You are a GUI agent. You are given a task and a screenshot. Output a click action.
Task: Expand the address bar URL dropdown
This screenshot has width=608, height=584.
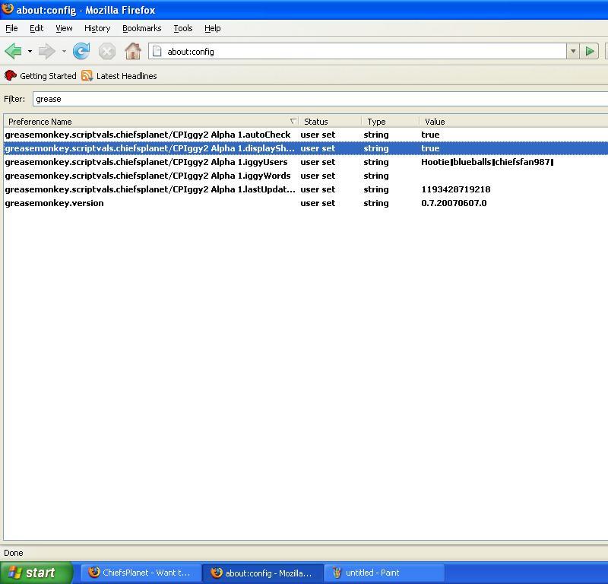pos(573,51)
